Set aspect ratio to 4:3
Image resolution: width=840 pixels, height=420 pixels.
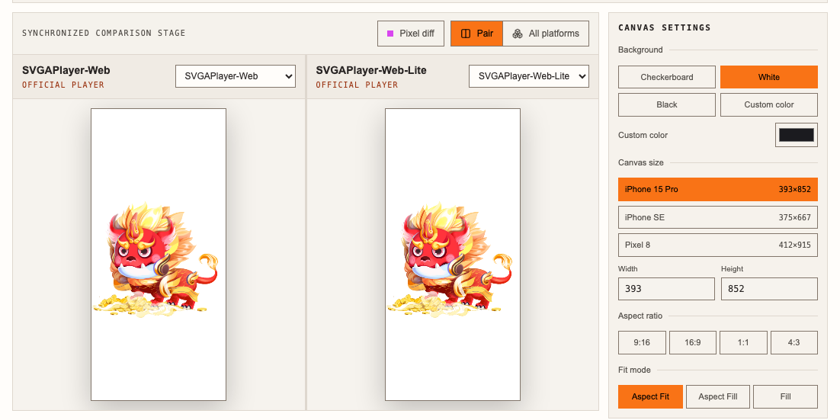794,342
